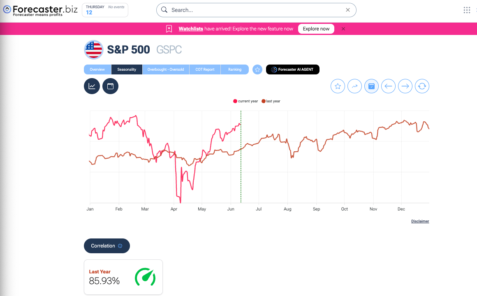Dismiss the Watchlists banner
Image resolution: width=477 pixels, height=296 pixels.
(x=343, y=29)
